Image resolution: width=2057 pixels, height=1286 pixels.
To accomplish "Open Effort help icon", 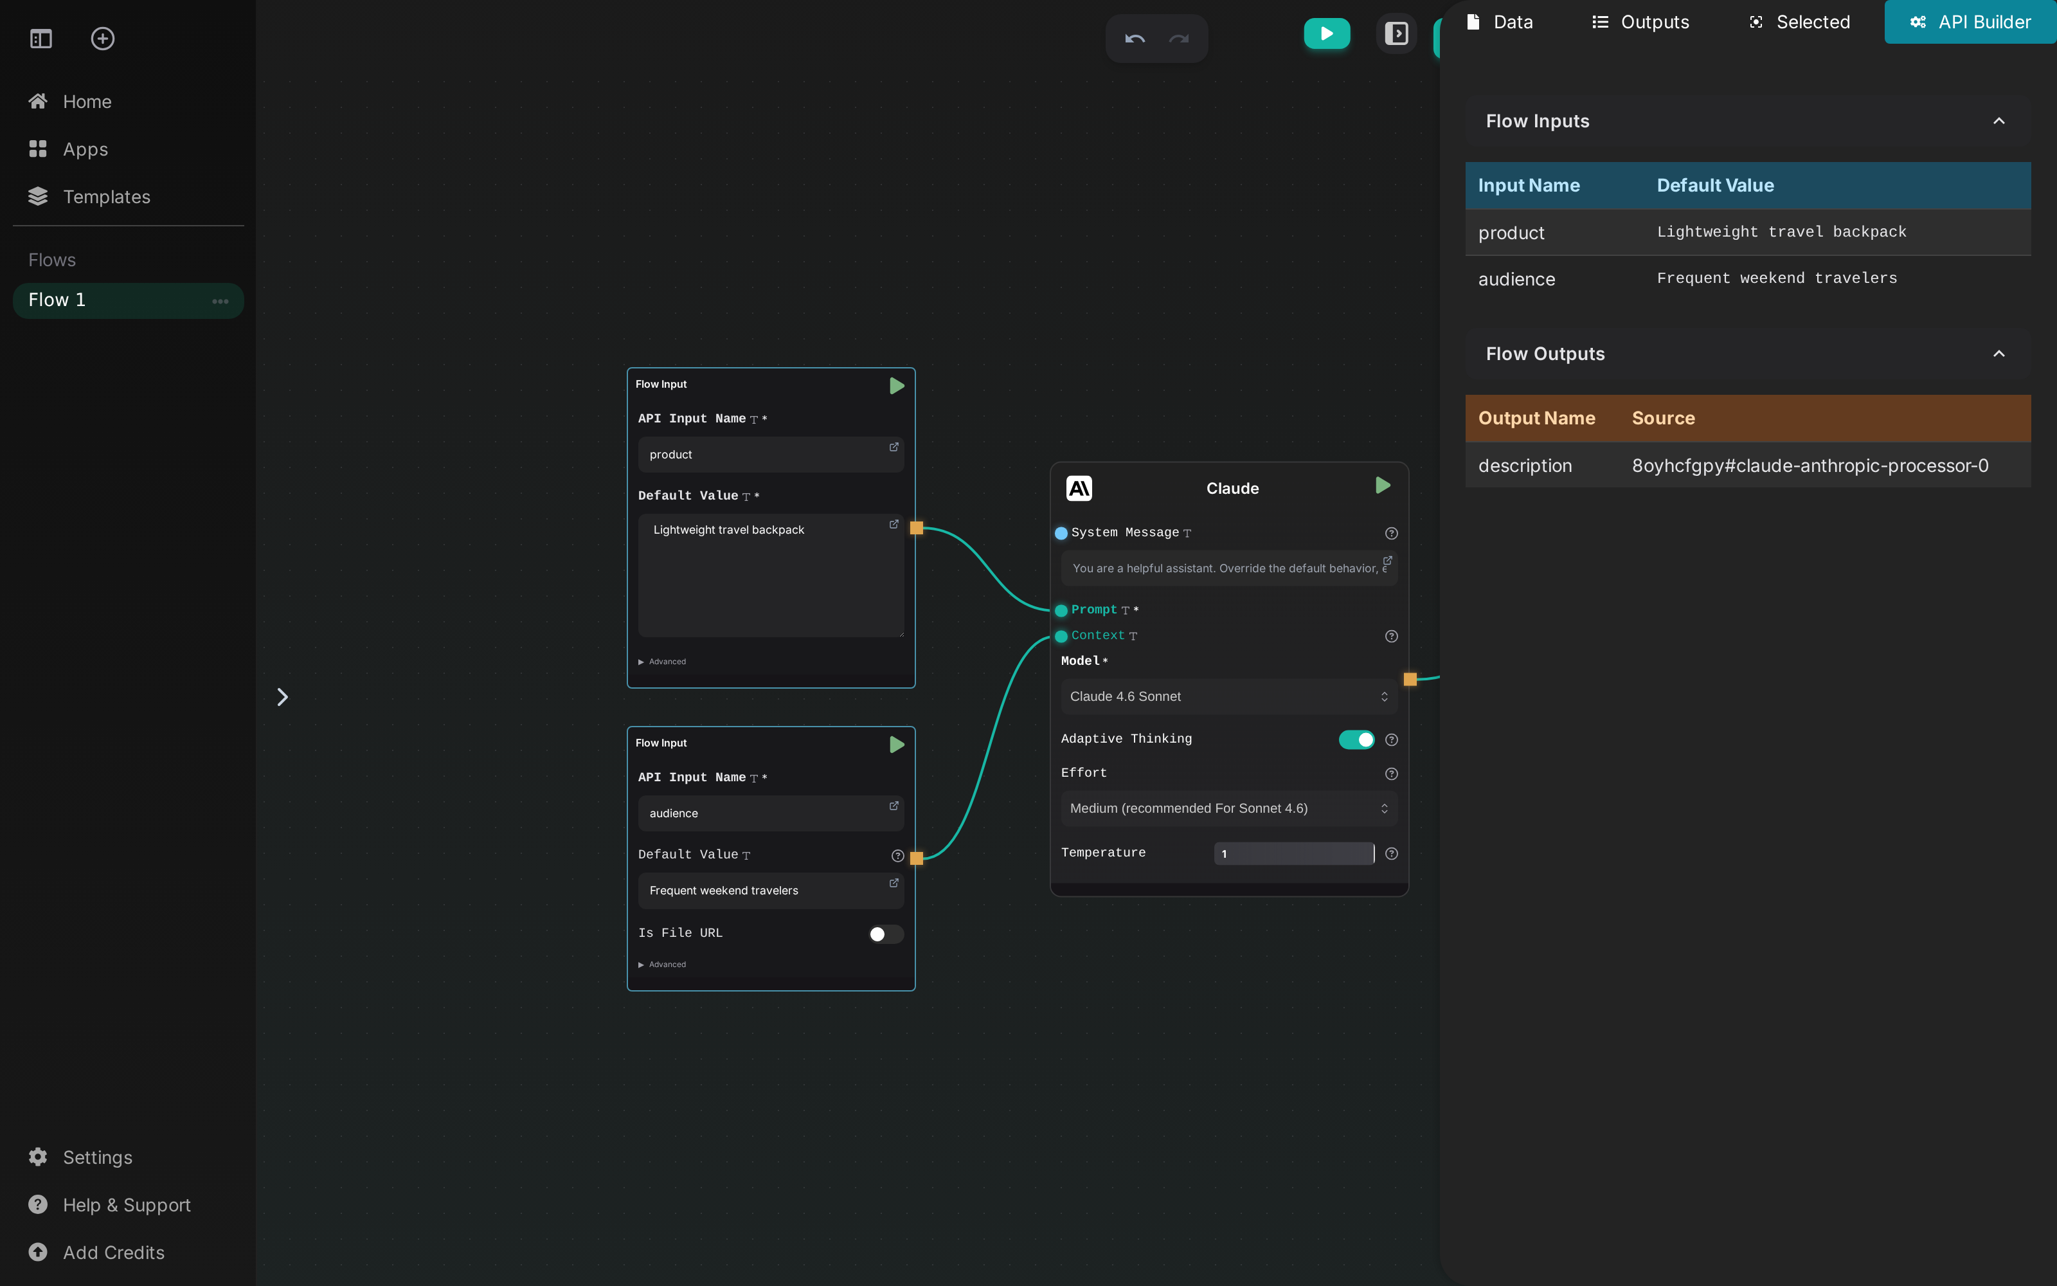I will coord(1392,774).
